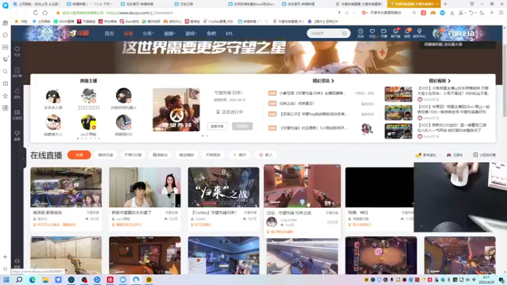The image size is (507, 285).
Task: Click the scissors screenshot tool icon
Action: pyautogui.click(x=461, y=13)
